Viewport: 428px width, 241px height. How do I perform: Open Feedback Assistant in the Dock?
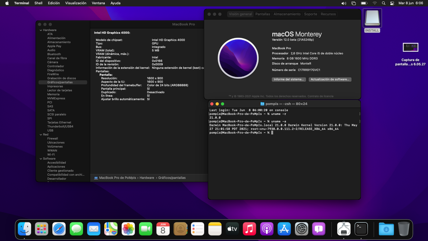tap(319, 229)
